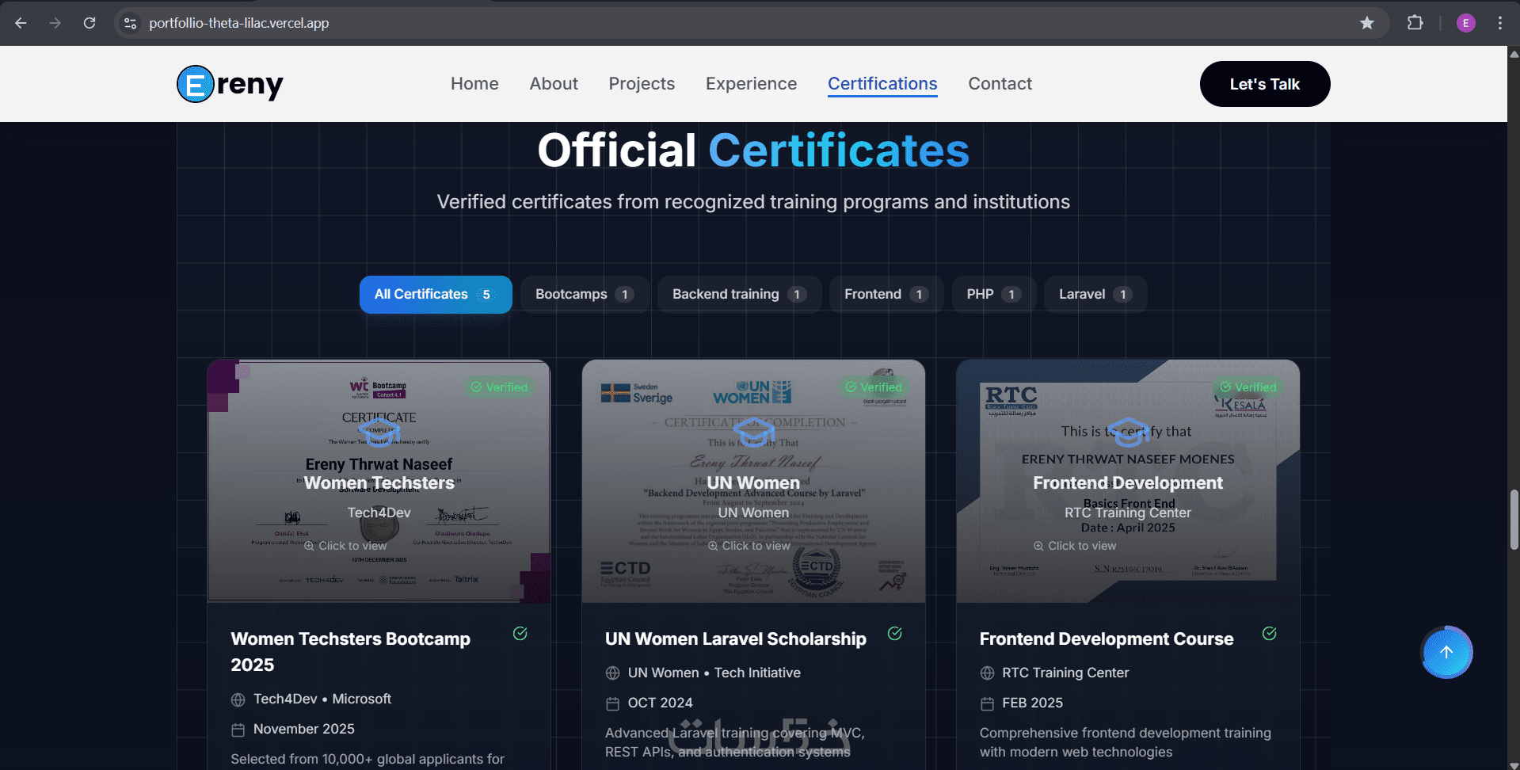
Task: Click "Selected from 10,000+ global applicants" description
Action: click(x=368, y=760)
